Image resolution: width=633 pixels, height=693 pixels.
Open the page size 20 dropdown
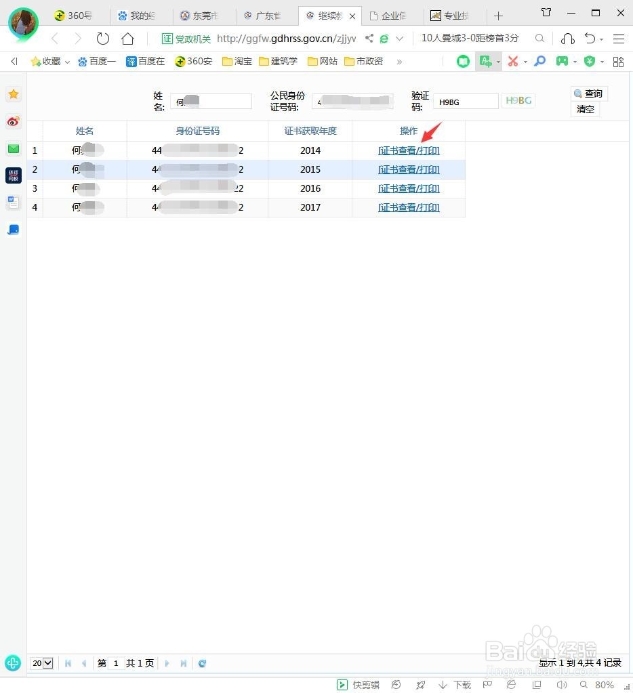(42, 663)
